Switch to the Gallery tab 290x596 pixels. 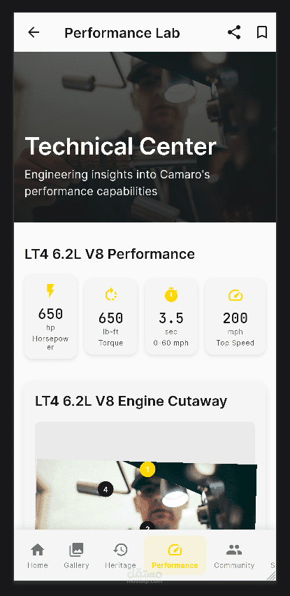[76, 555]
